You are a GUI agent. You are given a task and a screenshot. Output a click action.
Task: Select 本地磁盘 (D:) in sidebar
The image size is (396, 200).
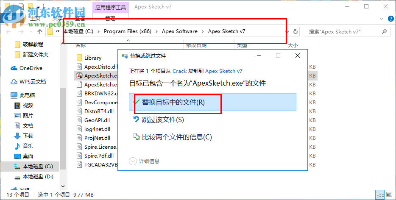(38, 177)
